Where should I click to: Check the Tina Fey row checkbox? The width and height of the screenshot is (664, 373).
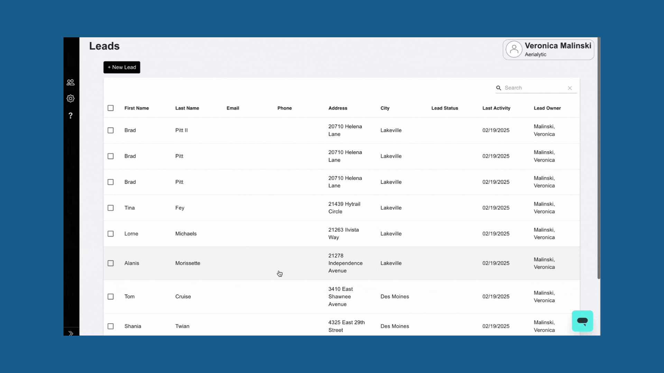(x=111, y=208)
